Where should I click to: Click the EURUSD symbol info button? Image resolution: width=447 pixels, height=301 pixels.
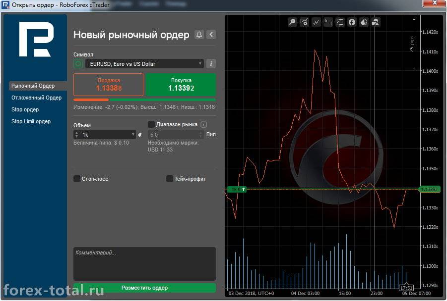[x=211, y=64]
